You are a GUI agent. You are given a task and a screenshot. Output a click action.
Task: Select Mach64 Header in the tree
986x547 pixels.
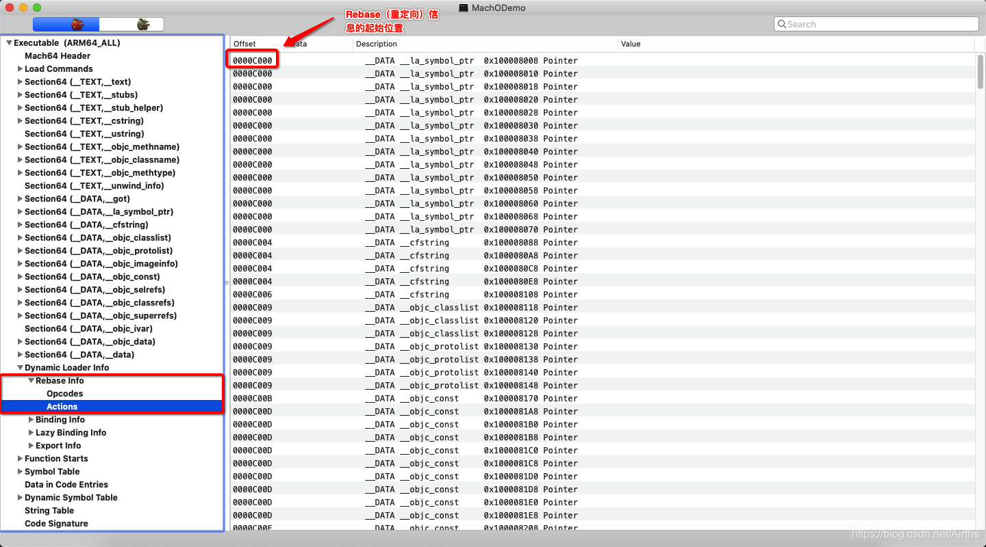(58, 56)
